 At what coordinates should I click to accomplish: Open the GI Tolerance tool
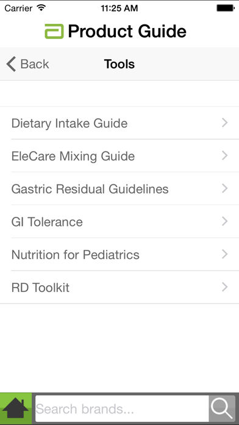120,222
